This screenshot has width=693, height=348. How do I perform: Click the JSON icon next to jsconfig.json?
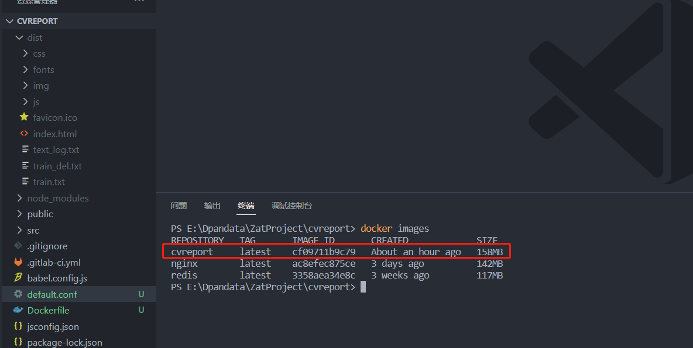tap(19, 326)
